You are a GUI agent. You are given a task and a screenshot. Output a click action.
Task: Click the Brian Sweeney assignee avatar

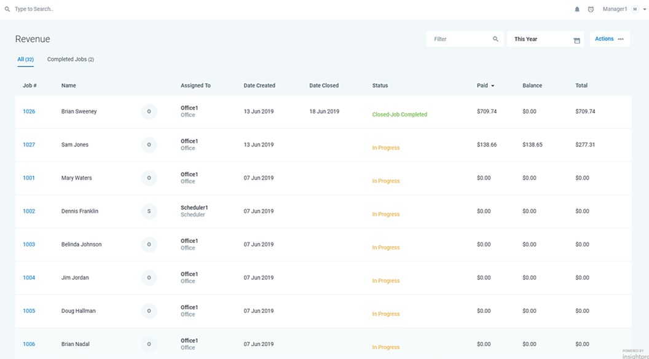tap(149, 111)
